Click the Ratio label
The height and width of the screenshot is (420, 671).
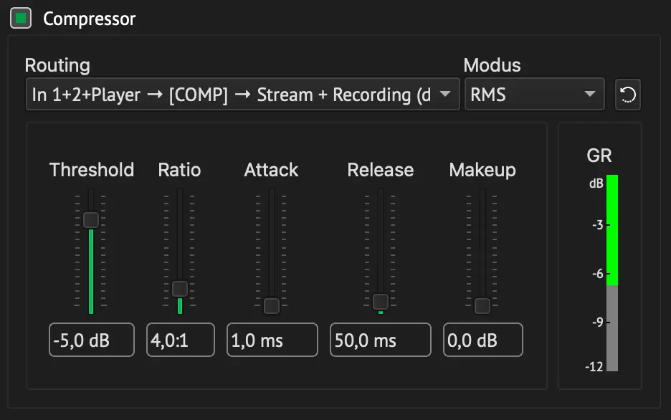pos(180,170)
